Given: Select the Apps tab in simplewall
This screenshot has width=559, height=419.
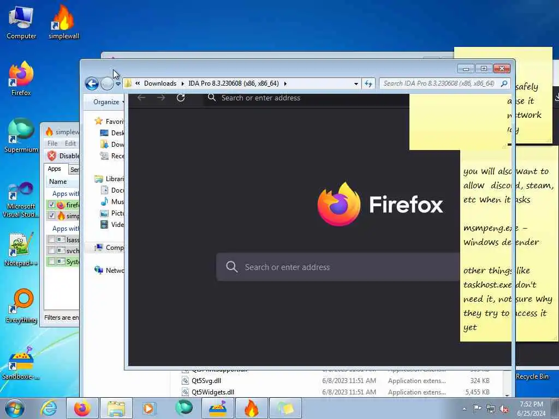Looking at the screenshot, I should tap(55, 169).
